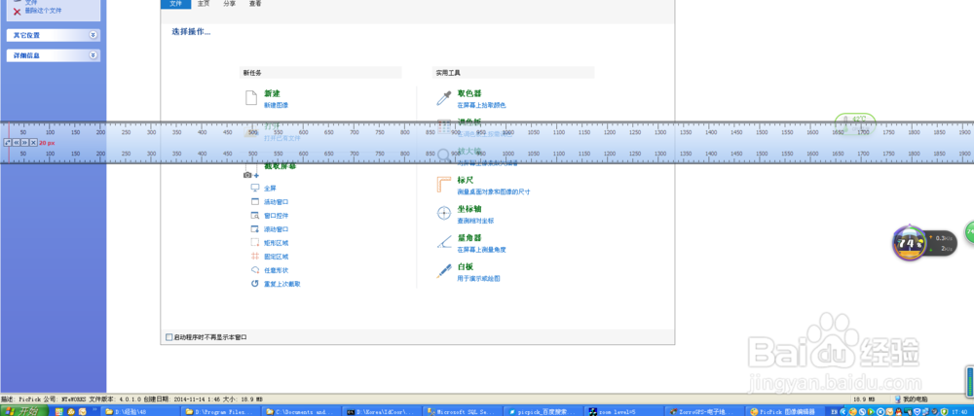Click the red X delete file icon
974x416 pixels.
17,11
